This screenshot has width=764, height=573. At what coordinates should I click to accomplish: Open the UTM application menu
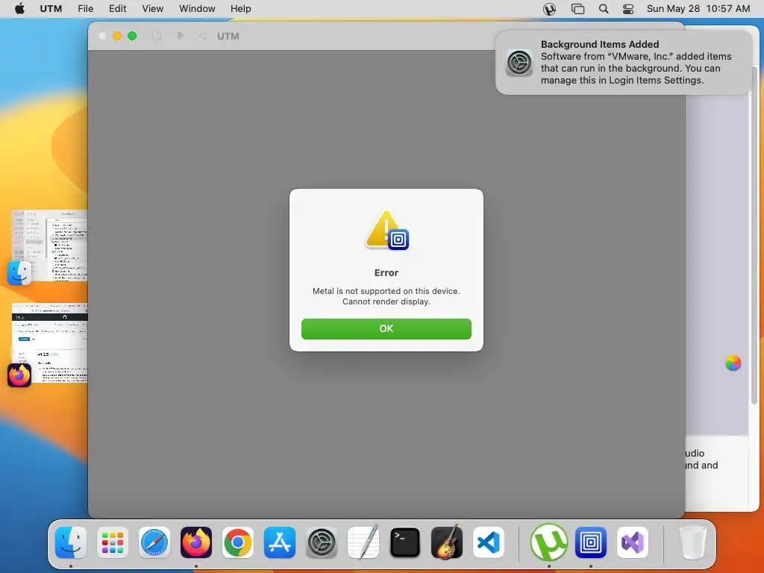click(51, 9)
